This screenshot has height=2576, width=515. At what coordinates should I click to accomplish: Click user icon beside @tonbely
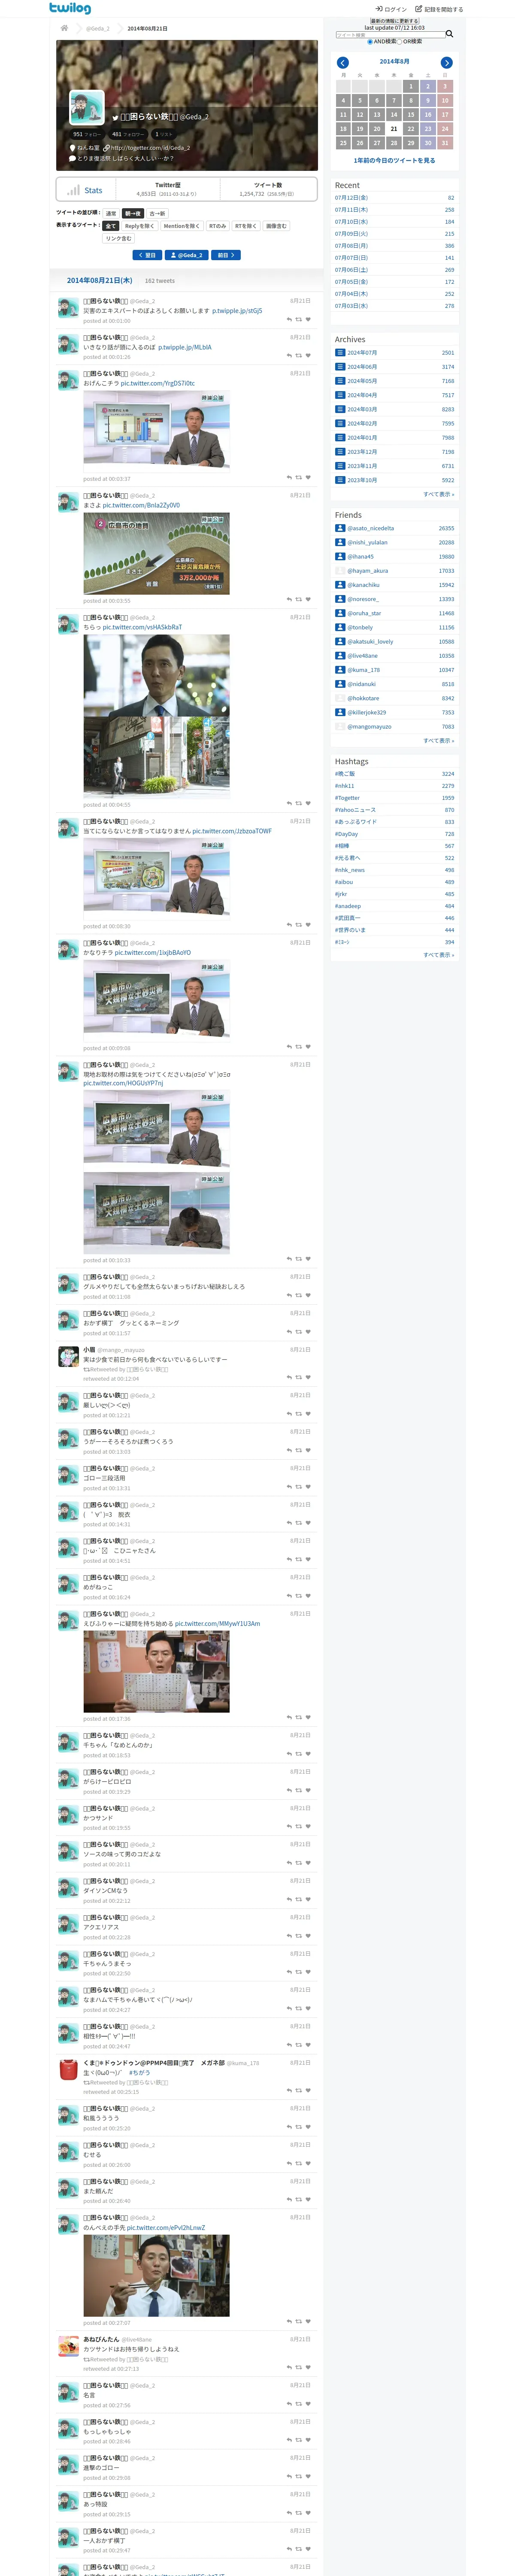click(x=340, y=627)
